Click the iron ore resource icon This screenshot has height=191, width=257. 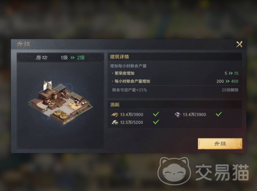coord(178,115)
